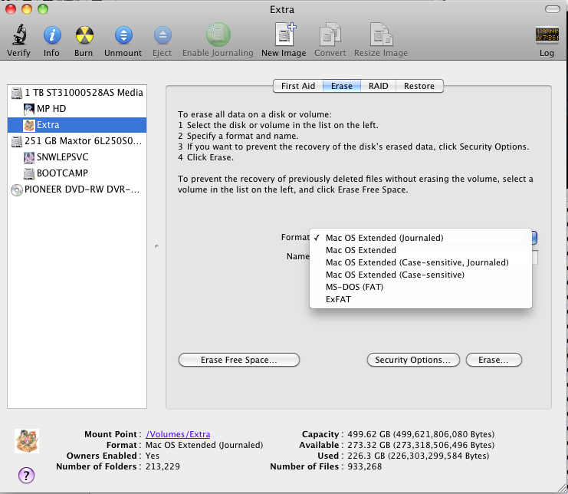This screenshot has width=568, height=494.
Task: Choose Mac OS Extended (Case-sensitive) option
Action: (x=421, y=275)
